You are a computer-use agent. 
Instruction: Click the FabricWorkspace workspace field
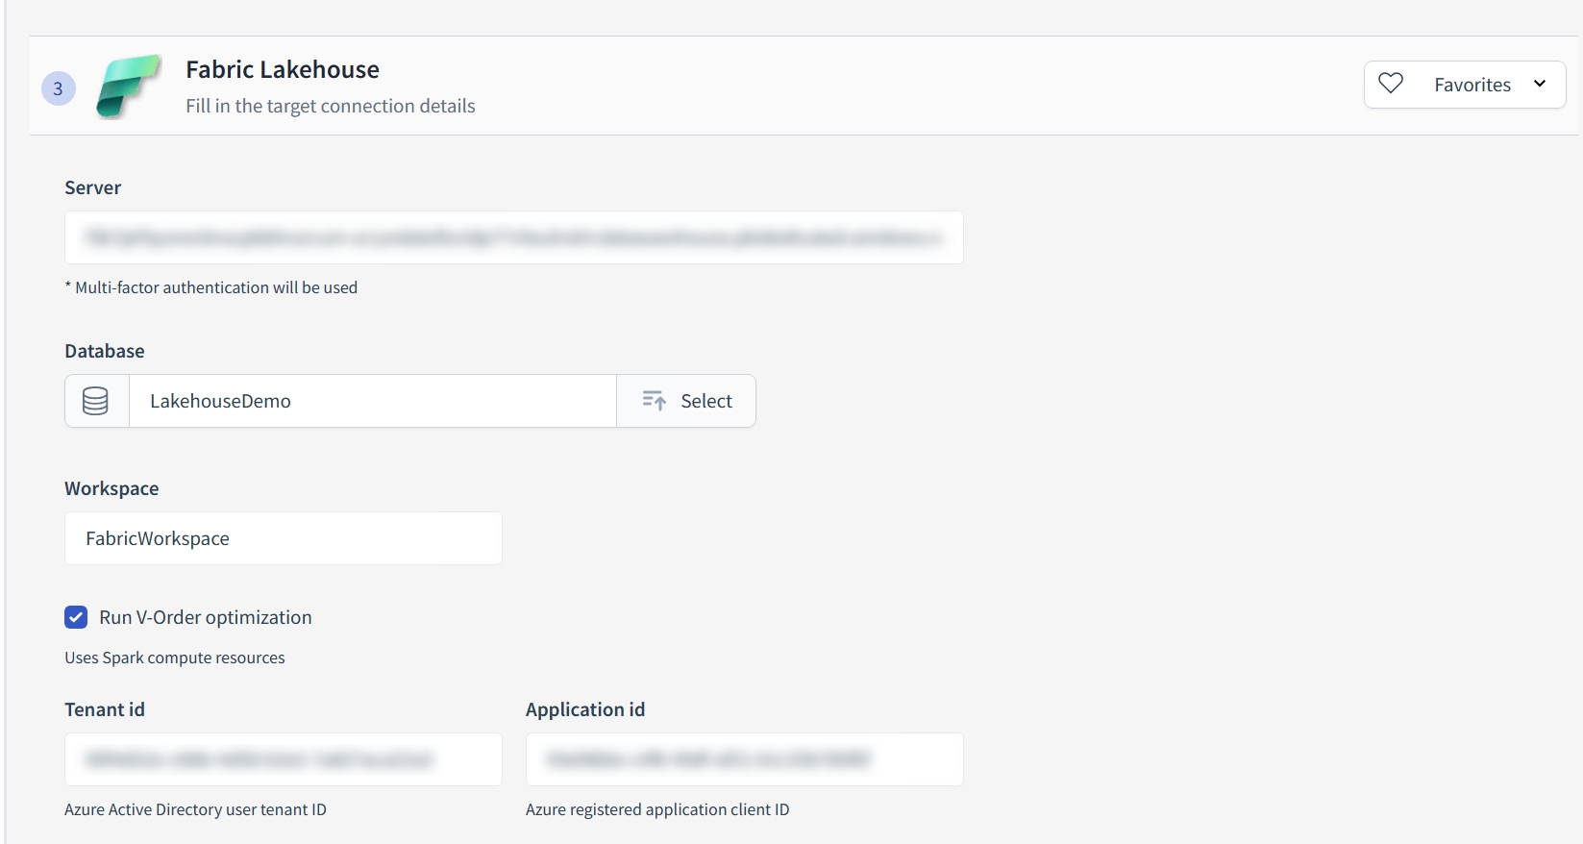point(283,538)
